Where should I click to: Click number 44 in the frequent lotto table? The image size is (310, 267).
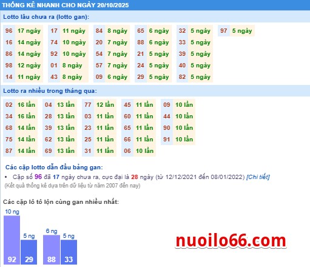[167, 117]
